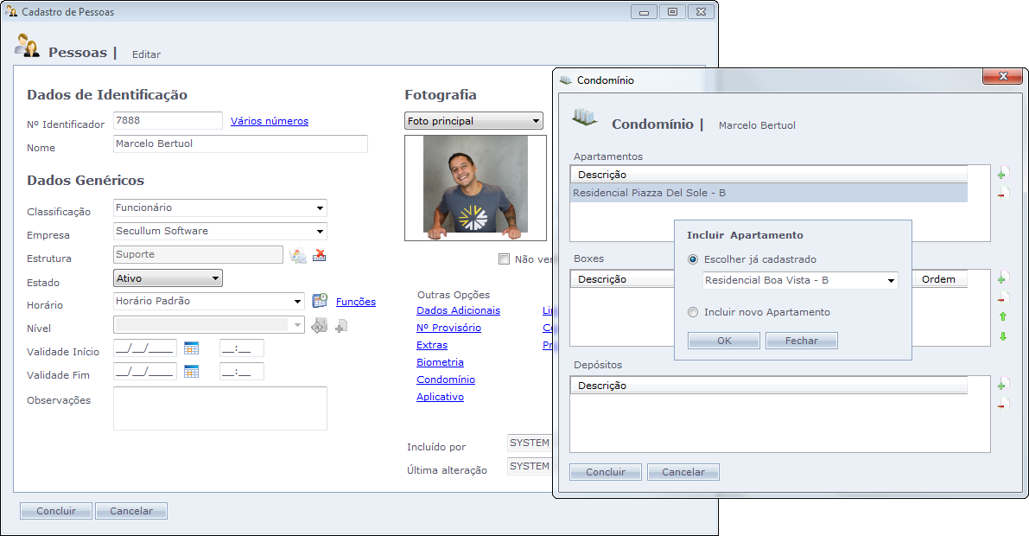This screenshot has height=536, width=1029.
Task: Move Boxes item up with green arrow
Action: click(1002, 316)
